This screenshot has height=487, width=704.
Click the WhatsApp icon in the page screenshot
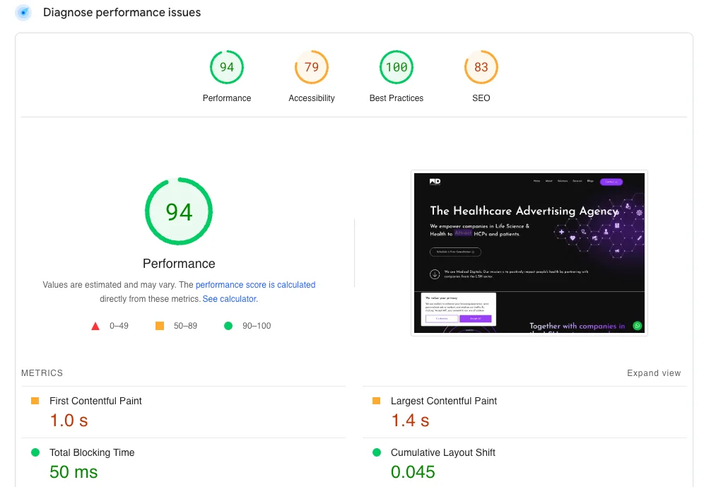tap(637, 326)
